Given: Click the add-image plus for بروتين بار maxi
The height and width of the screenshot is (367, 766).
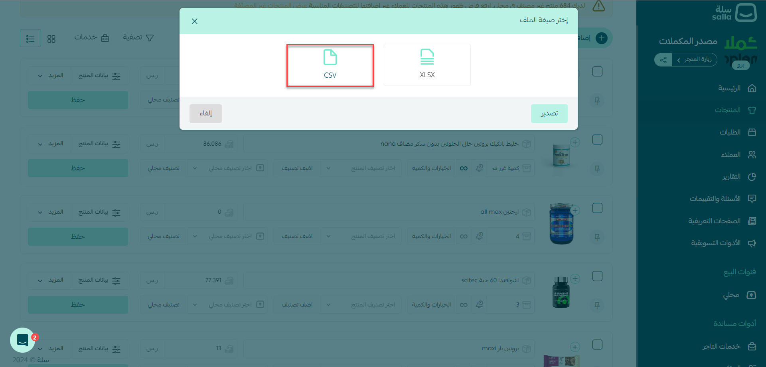Looking at the screenshot, I should click(575, 347).
